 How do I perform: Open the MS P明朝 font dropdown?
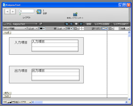[15, 28]
